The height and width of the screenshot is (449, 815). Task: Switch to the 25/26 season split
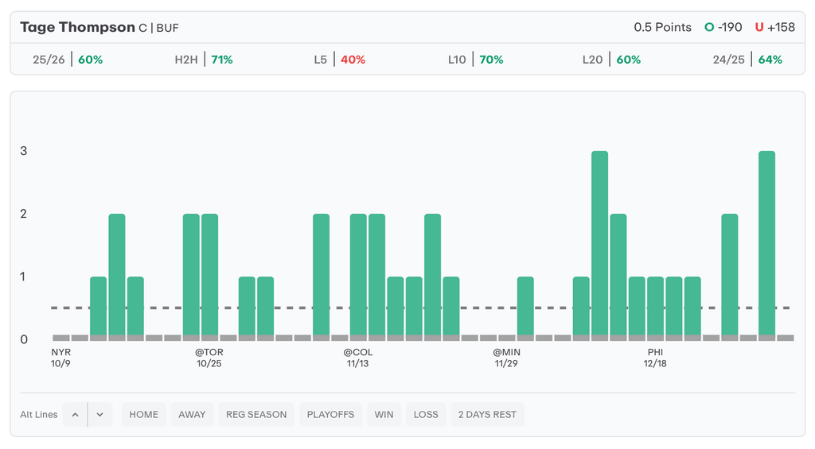pyautogui.click(x=68, y=60)
